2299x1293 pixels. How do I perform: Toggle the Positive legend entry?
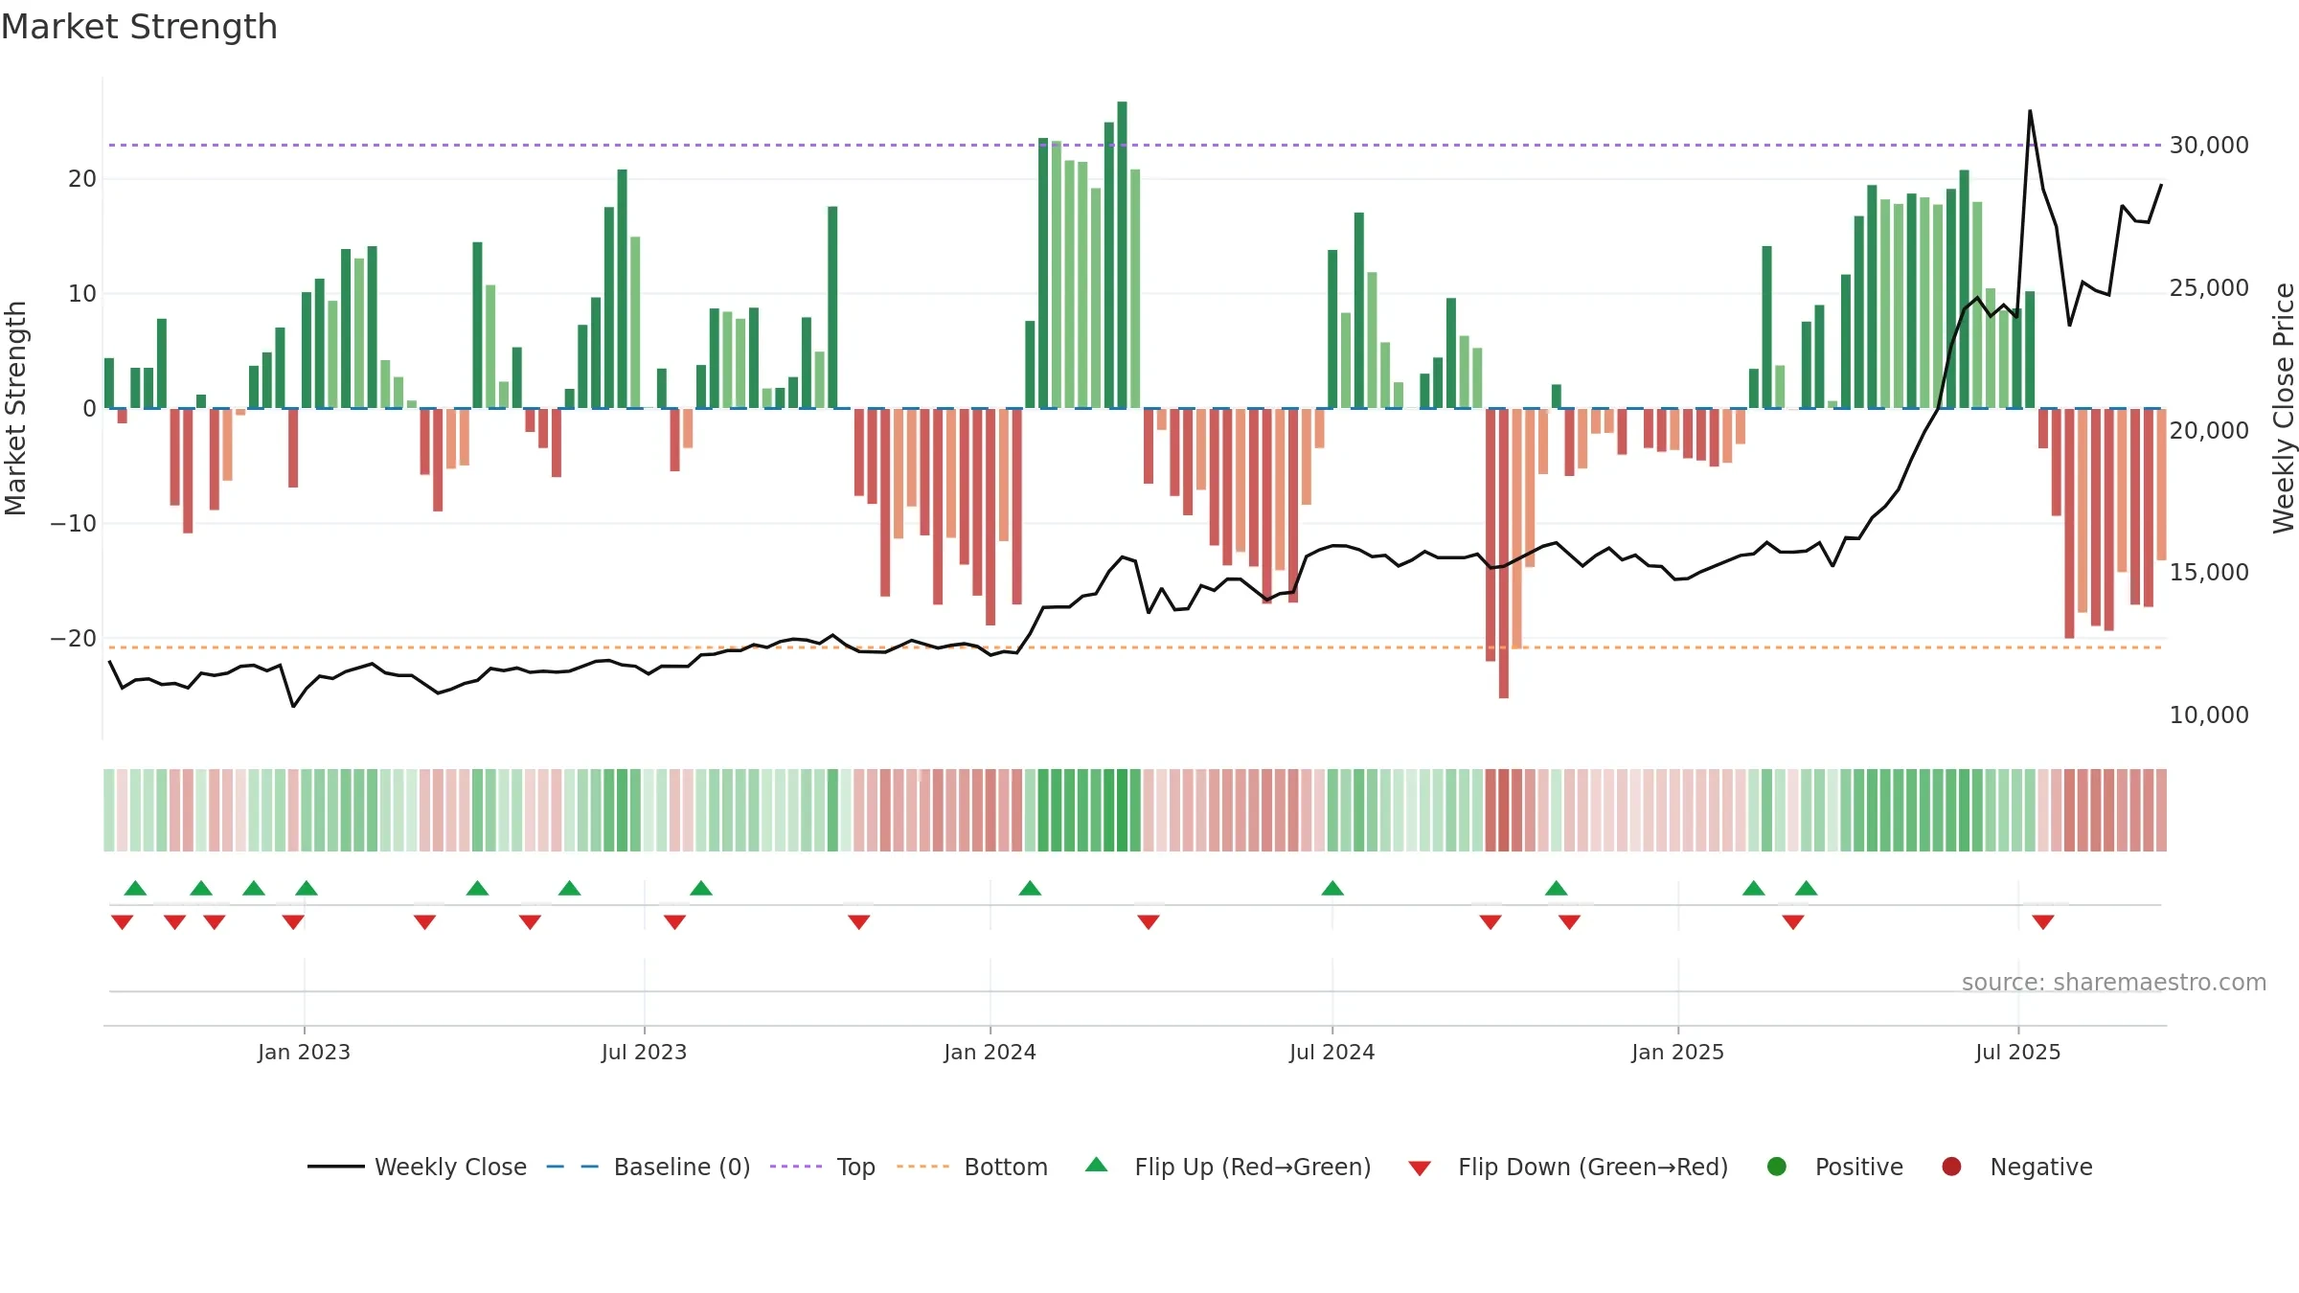1834,1167
